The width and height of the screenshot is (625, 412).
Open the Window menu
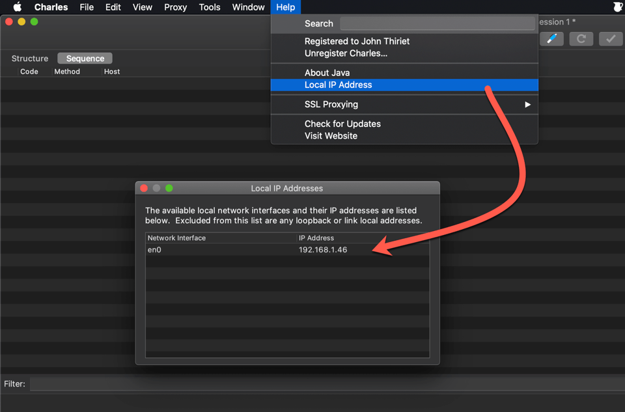tap(248, 7)
